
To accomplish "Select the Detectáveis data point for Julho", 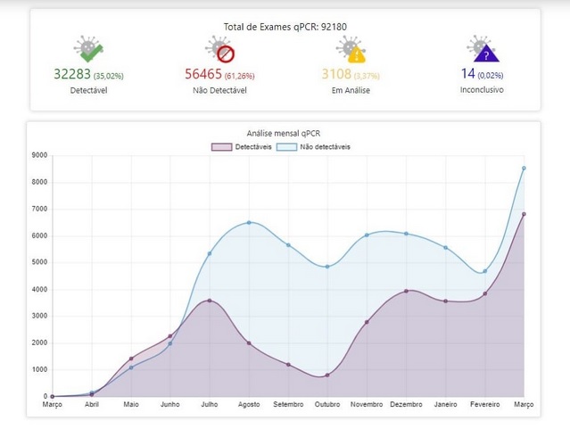I will pos(210,301).
